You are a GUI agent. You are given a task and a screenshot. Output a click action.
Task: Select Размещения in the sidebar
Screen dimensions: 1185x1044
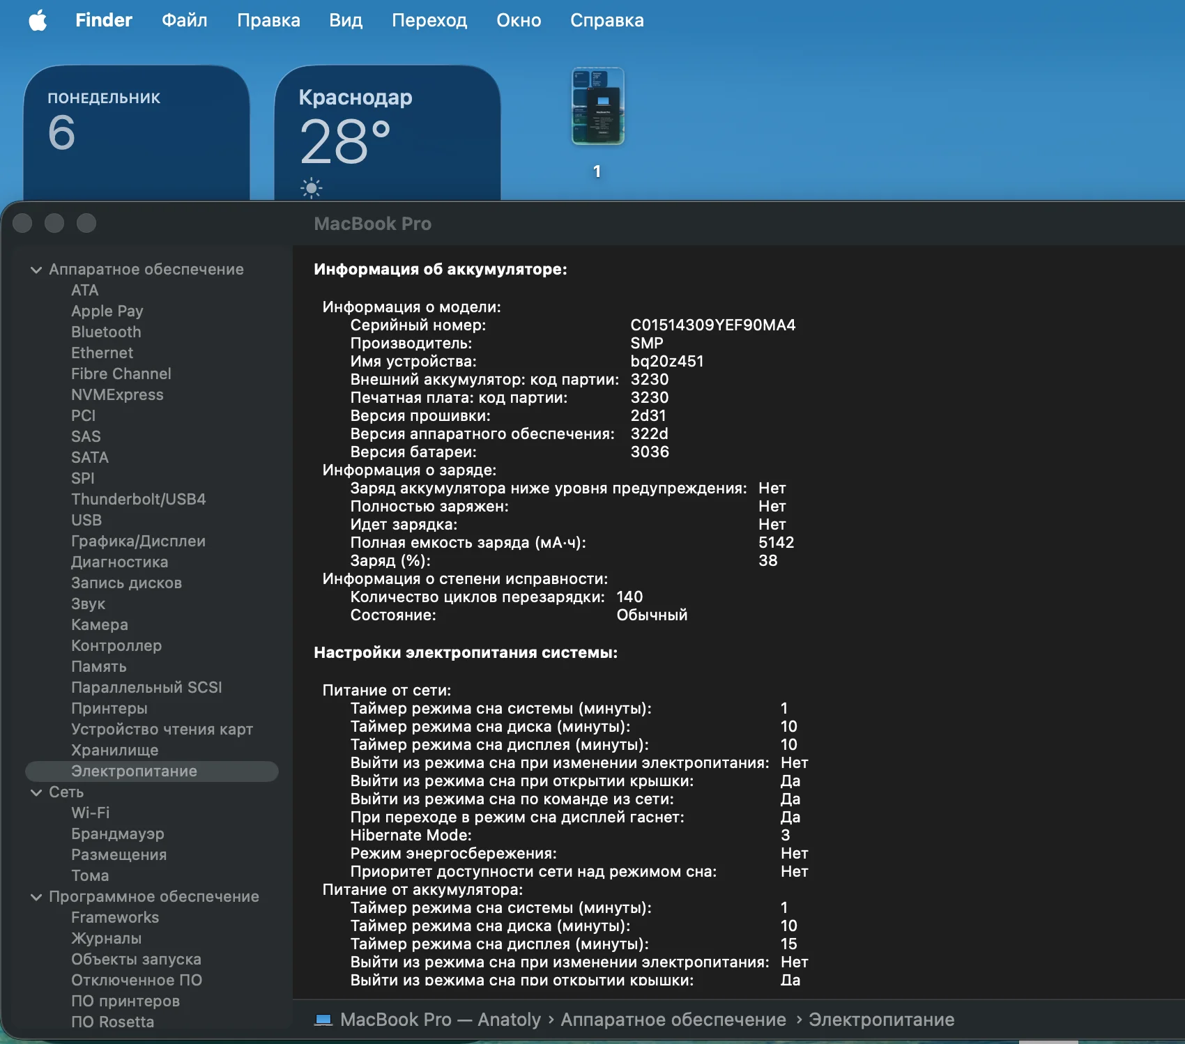(x=118, y=855)
